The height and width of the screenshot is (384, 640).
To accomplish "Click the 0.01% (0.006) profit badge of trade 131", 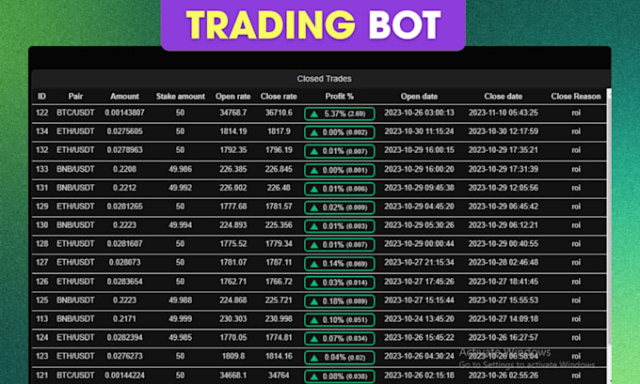I will (x=340, y=189).
